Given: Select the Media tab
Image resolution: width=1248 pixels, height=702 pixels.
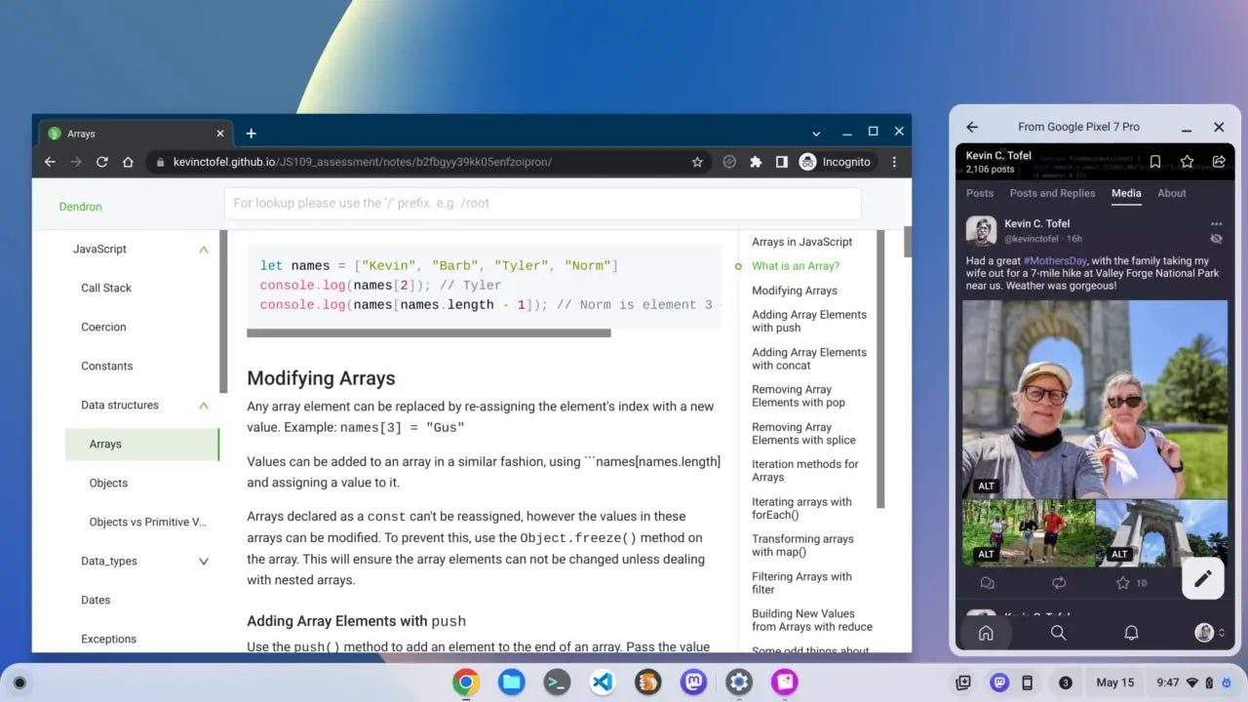Looking at the screenshot, I should [1126, 193].
